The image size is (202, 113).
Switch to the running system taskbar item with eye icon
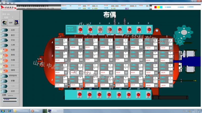coord(55,111)
